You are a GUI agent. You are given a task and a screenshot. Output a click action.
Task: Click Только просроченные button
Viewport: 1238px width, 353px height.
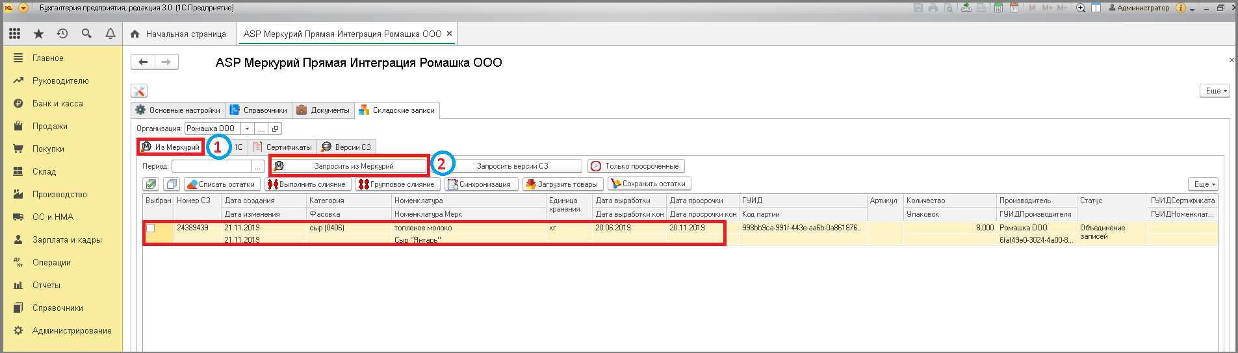point(636,166)
